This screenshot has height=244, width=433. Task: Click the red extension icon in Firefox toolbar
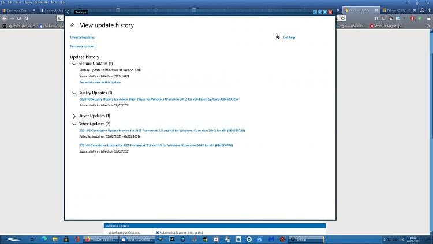[412, 19]
